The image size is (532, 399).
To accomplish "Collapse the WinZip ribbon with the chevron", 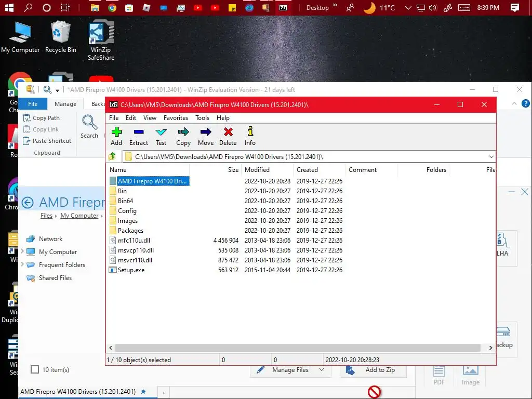I will [x=514, y=103].
